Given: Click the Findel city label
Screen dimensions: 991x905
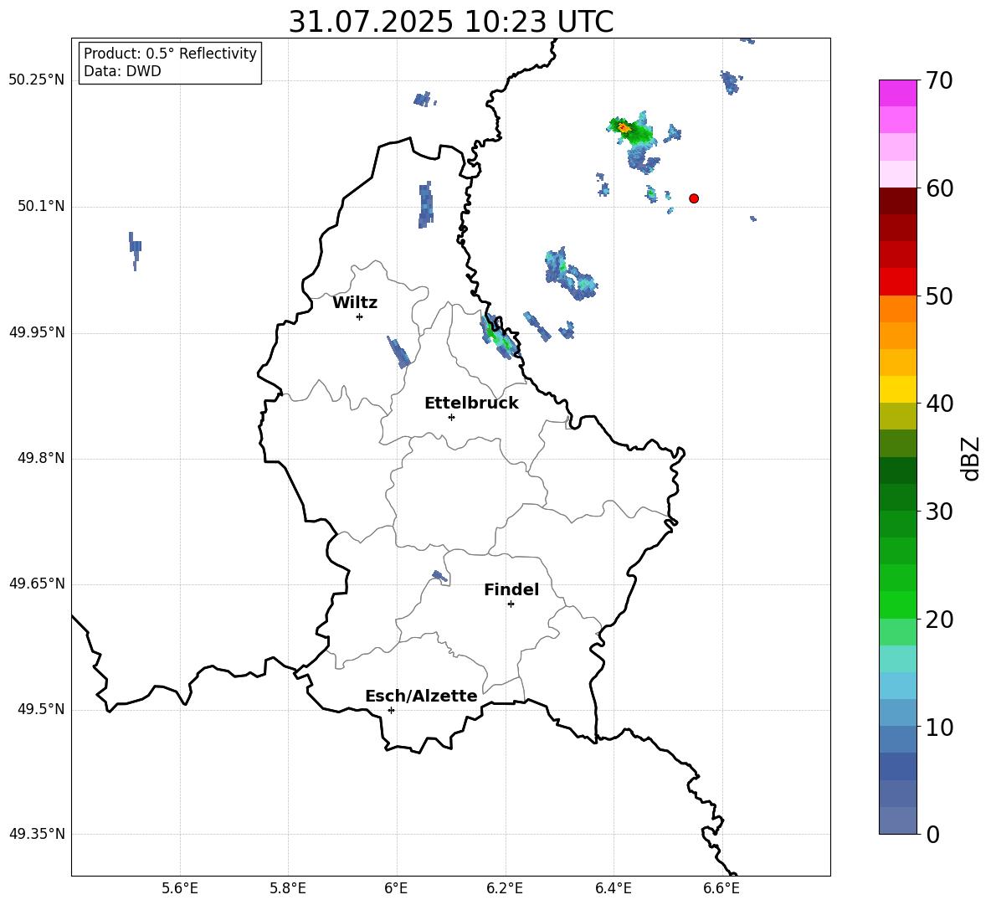Looking at the screenshot, I should pos(511,589).
